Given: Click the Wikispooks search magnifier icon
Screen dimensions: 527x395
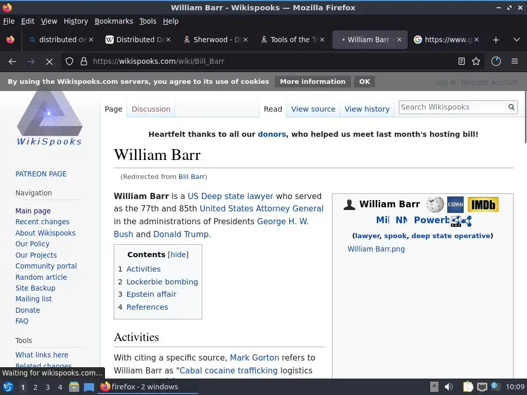Looking at the screenshot, I should [511, 107].
